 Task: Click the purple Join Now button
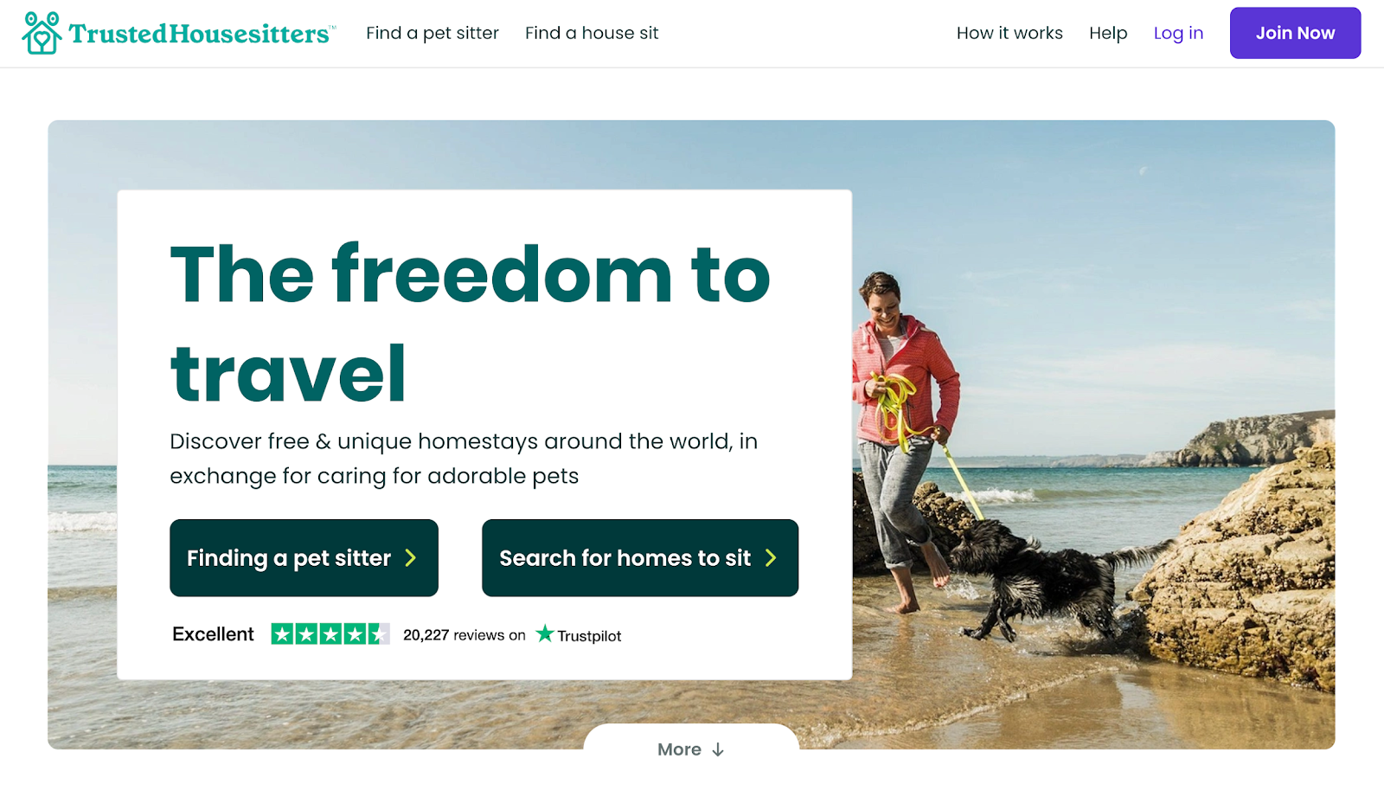coord(1295,33)
